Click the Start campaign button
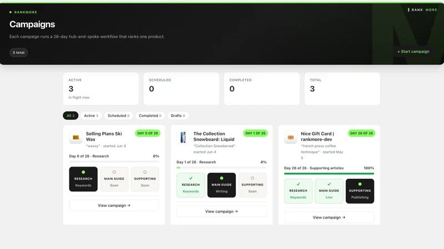The image size is (444, 249). (413, 51)
